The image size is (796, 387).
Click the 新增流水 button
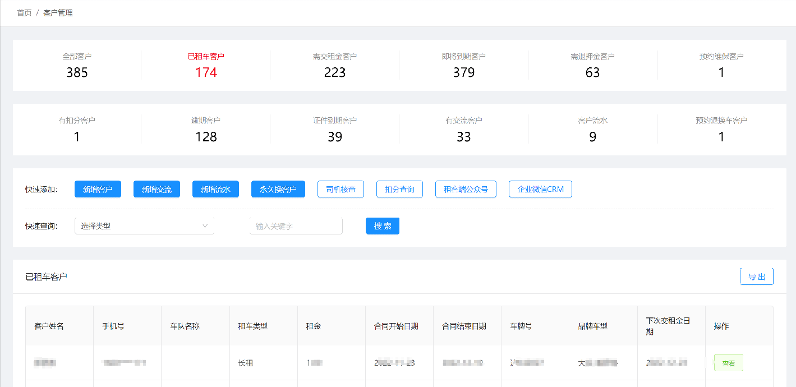(x=215, y=190)
